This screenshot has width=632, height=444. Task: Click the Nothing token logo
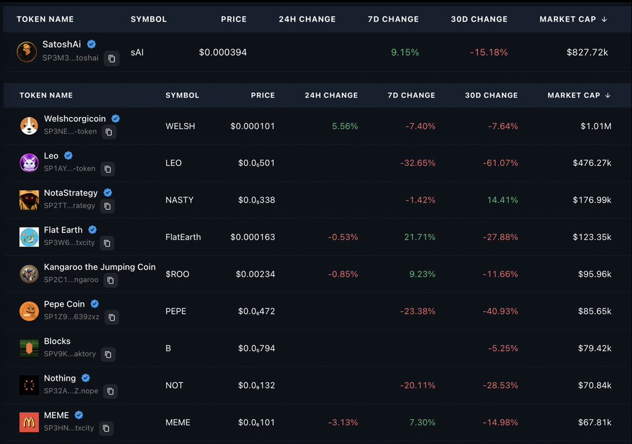29,385
